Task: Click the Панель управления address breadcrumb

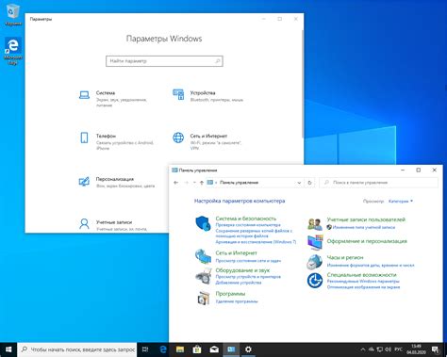Action: click(240, 183)
